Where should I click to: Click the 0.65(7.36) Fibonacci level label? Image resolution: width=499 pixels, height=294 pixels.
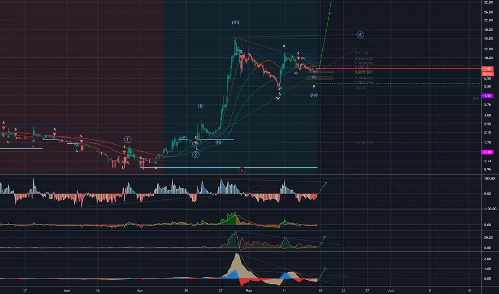tap(363, 73)
